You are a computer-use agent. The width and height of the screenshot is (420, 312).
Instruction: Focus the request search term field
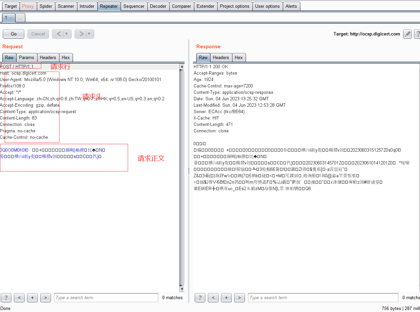(106, 297)
